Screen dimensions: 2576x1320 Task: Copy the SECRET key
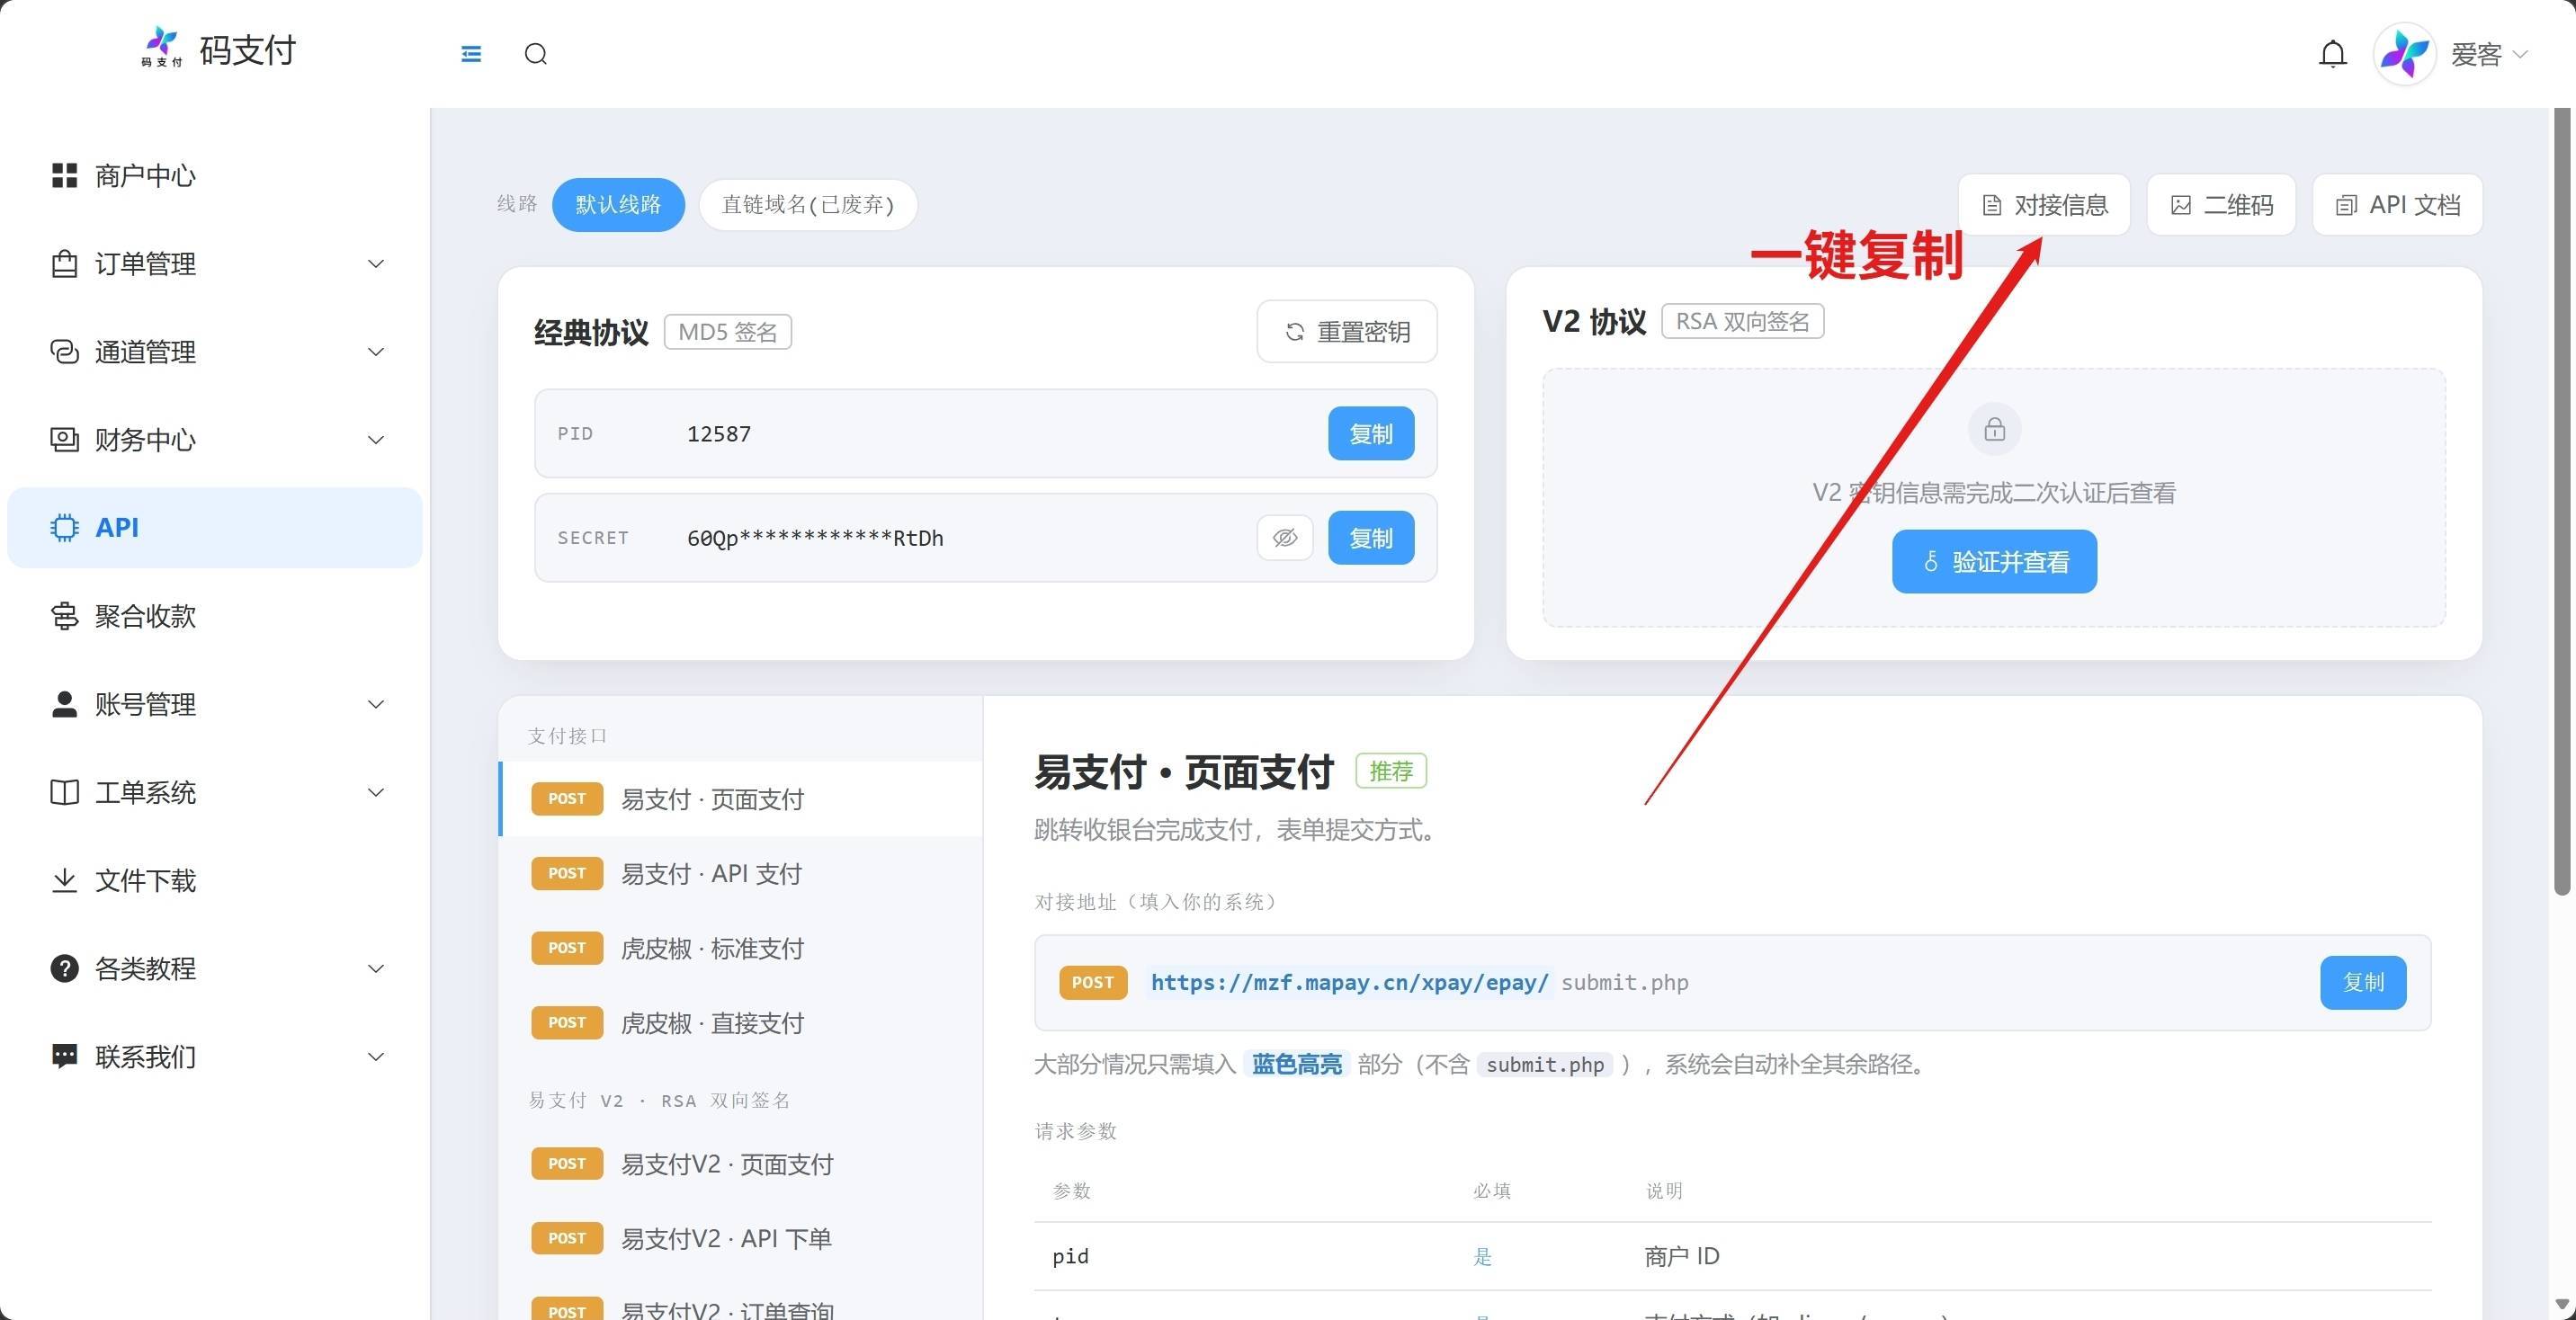(1371, 538)
